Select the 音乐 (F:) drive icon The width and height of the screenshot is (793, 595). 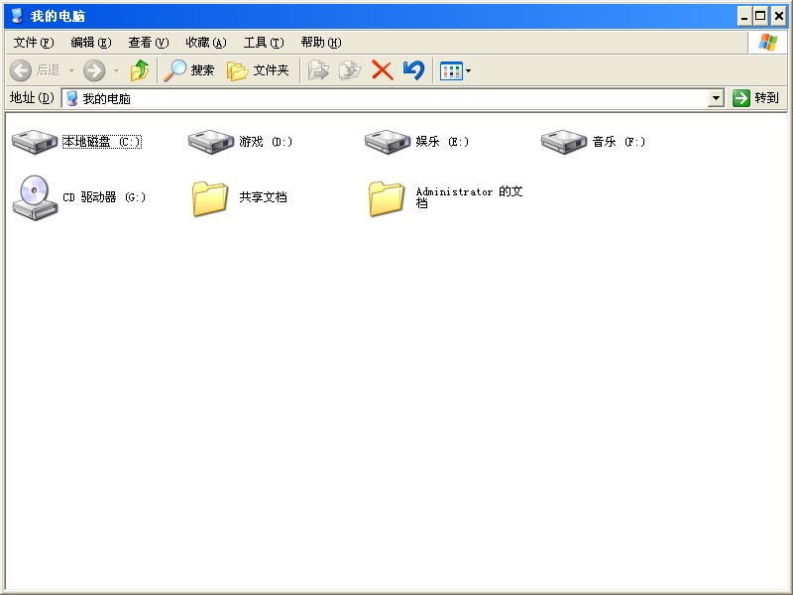(564, 142)
